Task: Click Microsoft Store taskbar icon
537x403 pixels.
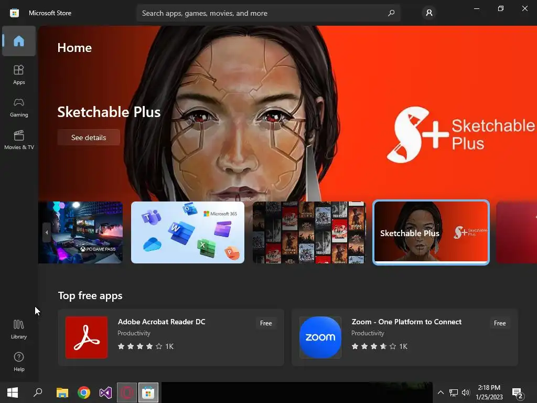Action: coord(148,393)
